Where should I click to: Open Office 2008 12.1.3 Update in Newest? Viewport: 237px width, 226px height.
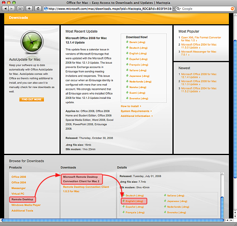[x=199, y=82]
